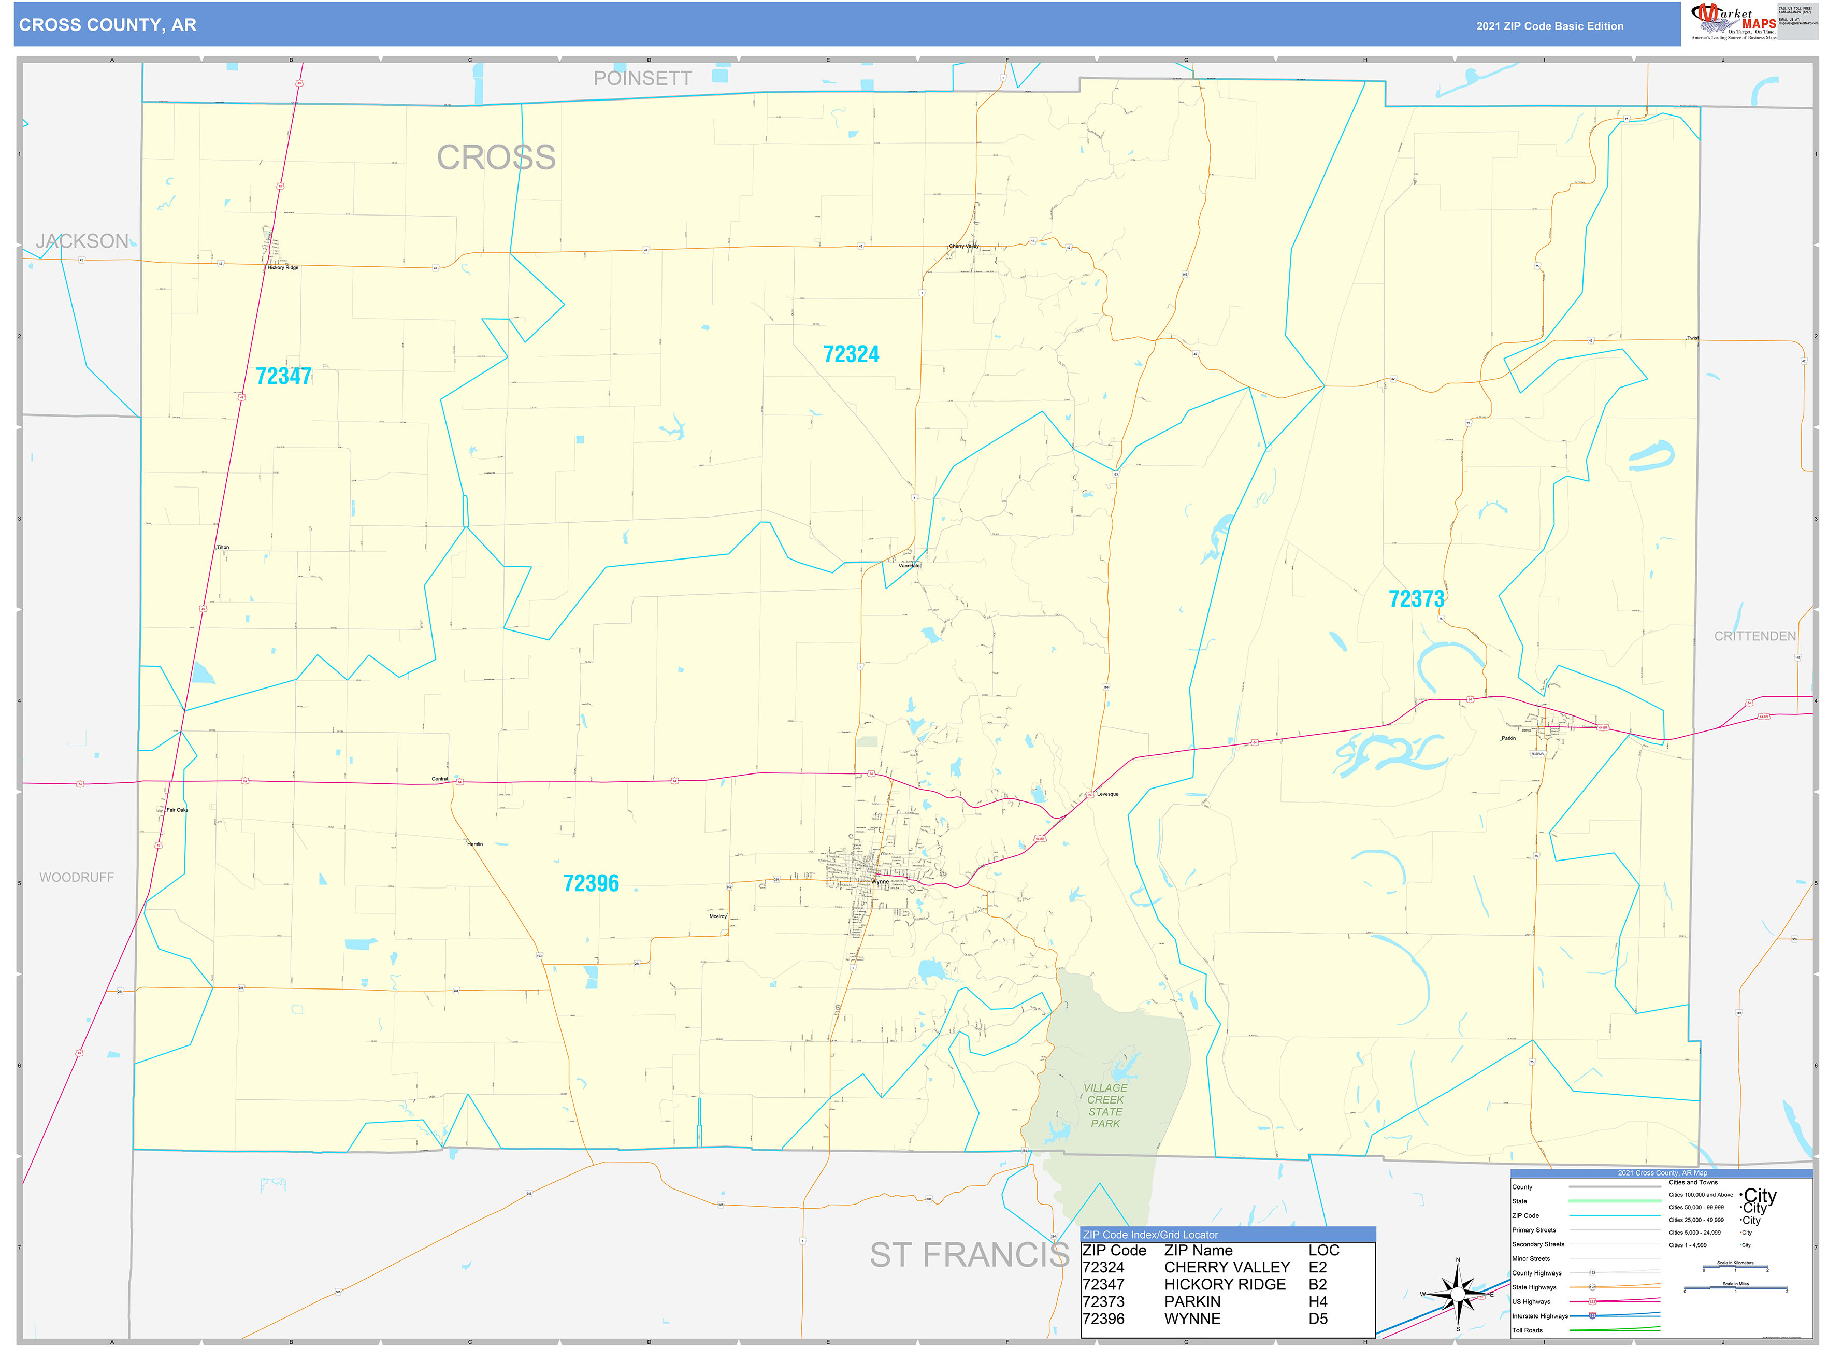Click the County Highways square marker symbol
Viewport: 1828px width, 1347px height.
coord(1593,1273)
